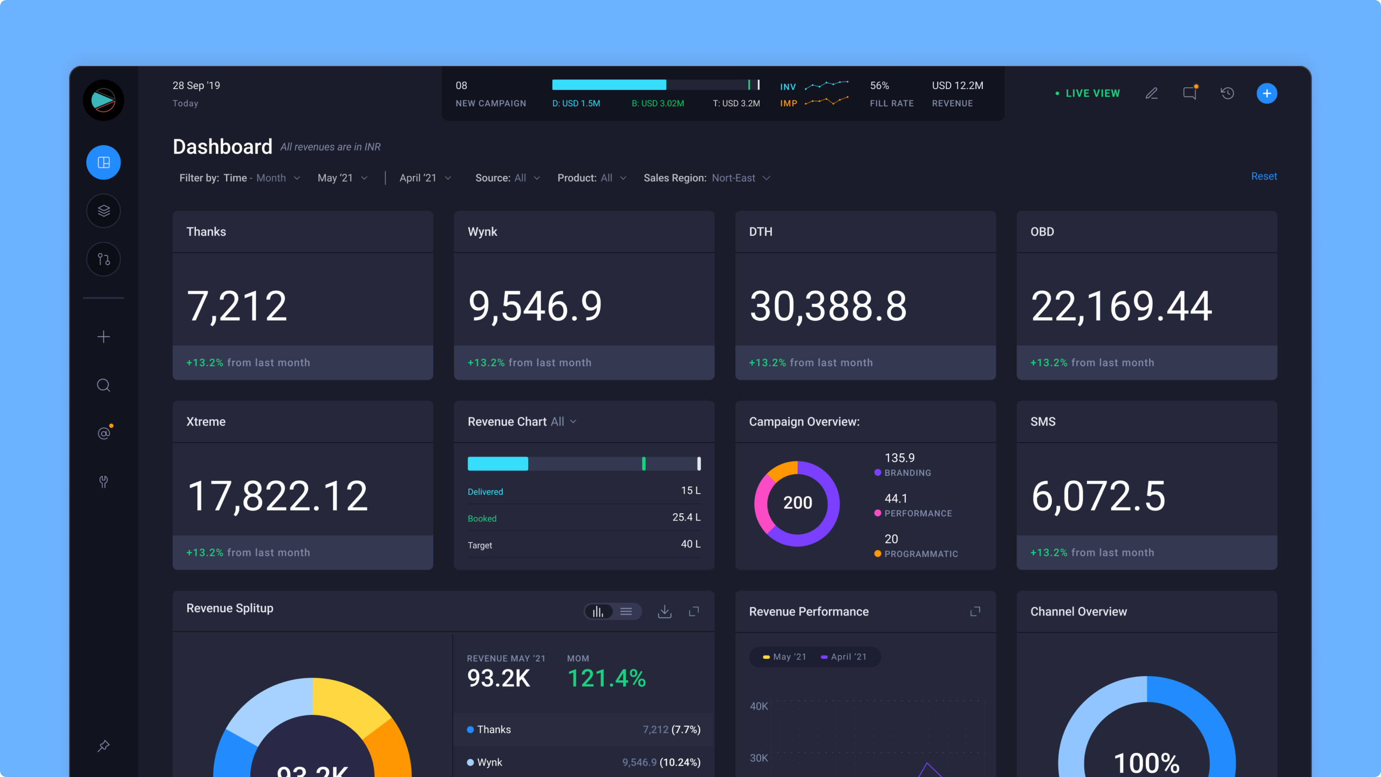This screenshot has height=777, width=1381.
Task: Click the 28 Sep '19 date
Action: pyautogui.click(x=196, y=85)
